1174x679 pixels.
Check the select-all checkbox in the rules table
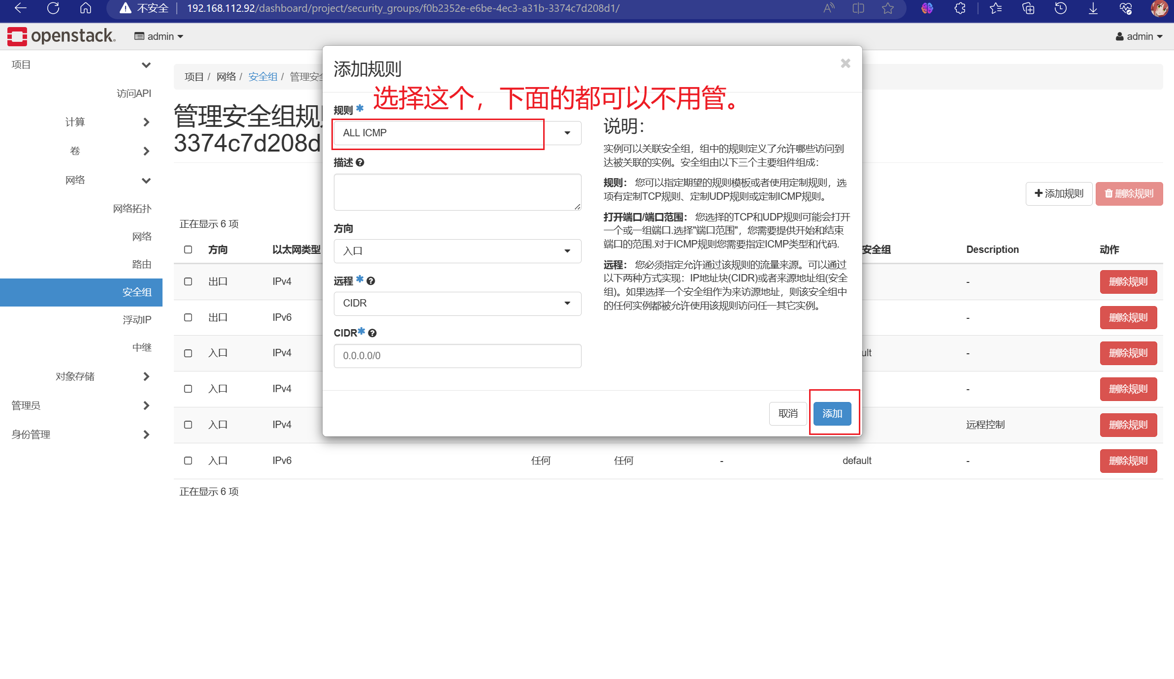[x=188, y=249]
